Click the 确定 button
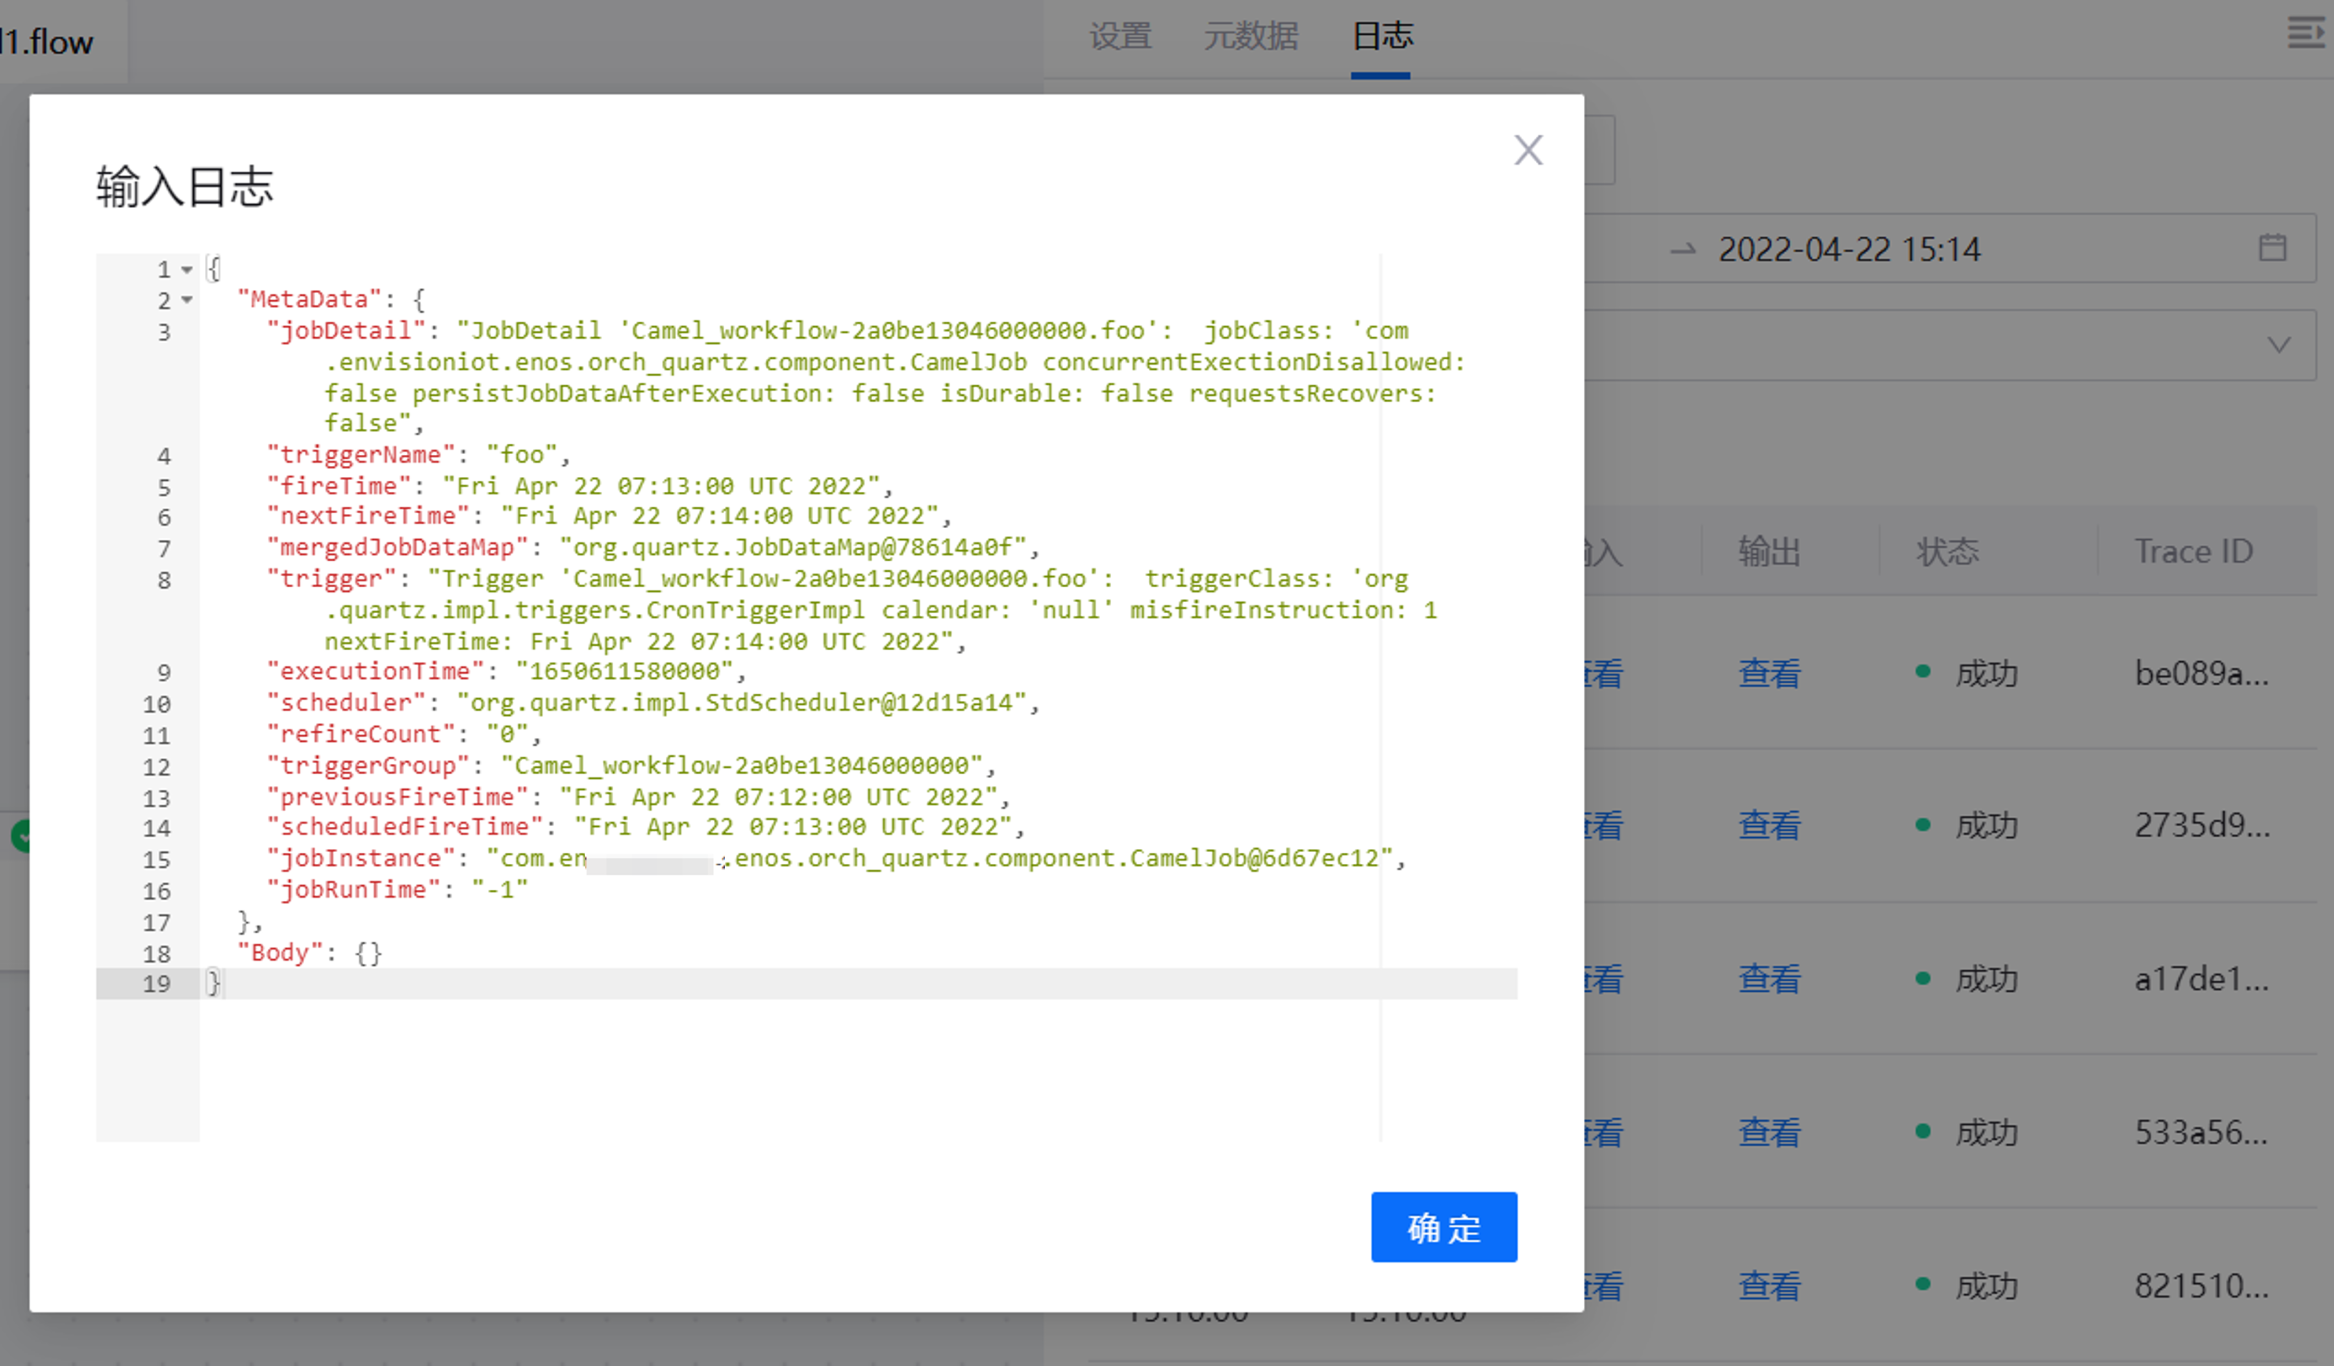This screenshot has width=2334, height=1366. (1443, 1226)
